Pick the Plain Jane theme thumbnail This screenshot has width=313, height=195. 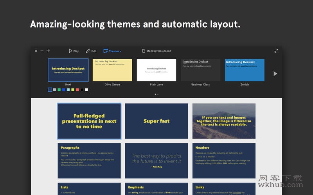(x=156, y=70)
